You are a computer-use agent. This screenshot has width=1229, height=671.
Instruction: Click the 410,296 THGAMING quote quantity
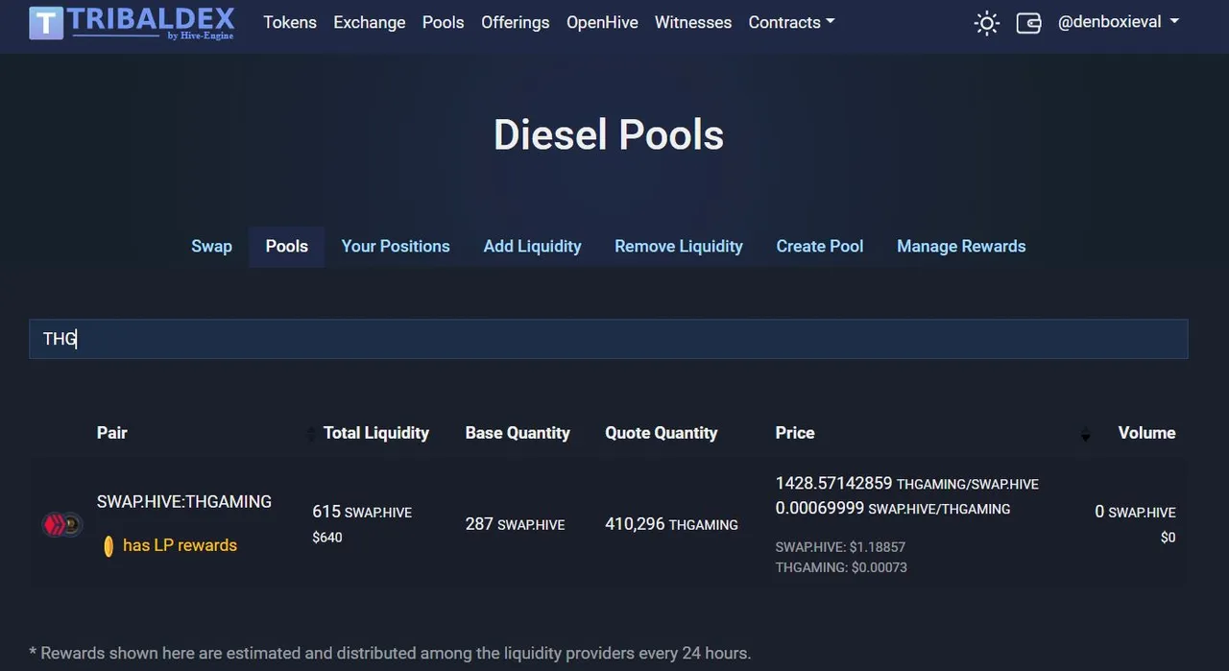coord(671,524)
